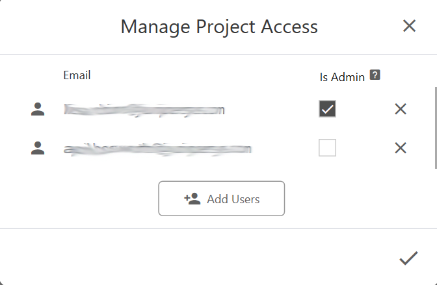The height and width of the screenshot is (285, 437).
Task: Select the first user's blurred email
Action: pyautogui.click(x=144, y=109)
